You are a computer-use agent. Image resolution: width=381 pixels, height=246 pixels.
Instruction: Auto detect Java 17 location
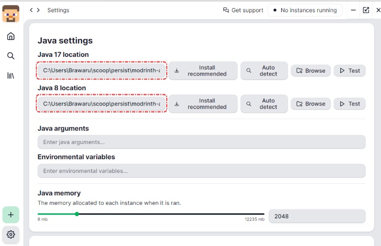click(264, 70)
